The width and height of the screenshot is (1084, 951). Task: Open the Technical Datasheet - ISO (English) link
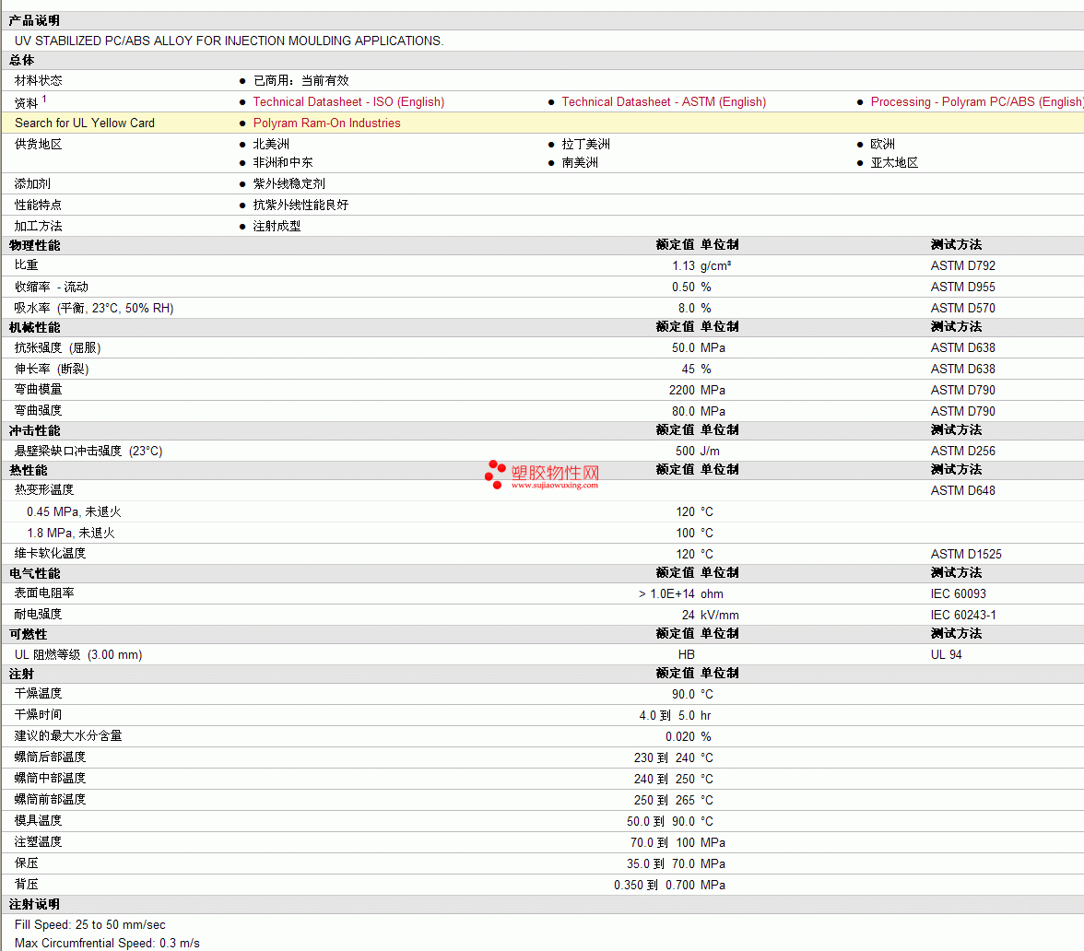coord(348,102)
